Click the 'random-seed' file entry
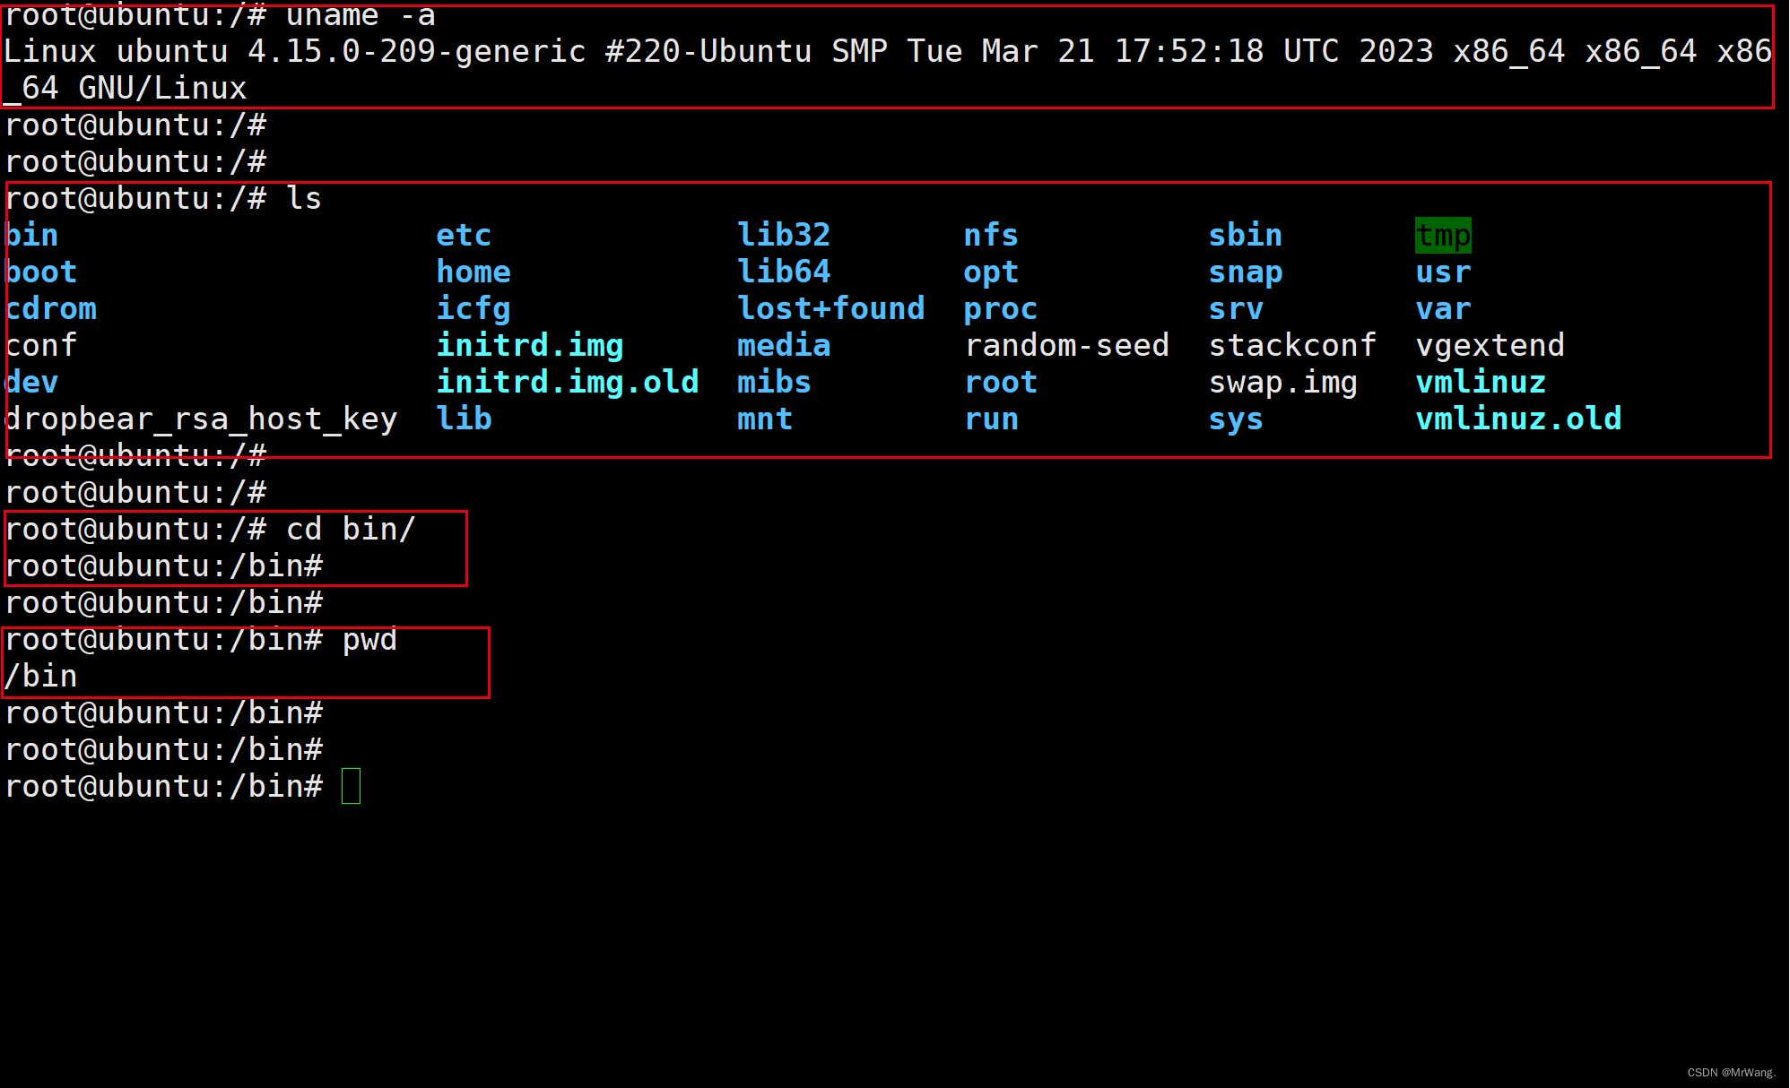The width and height of the screenshot is (1790, 1088). pyautogui.click(x=1067, y=346)
